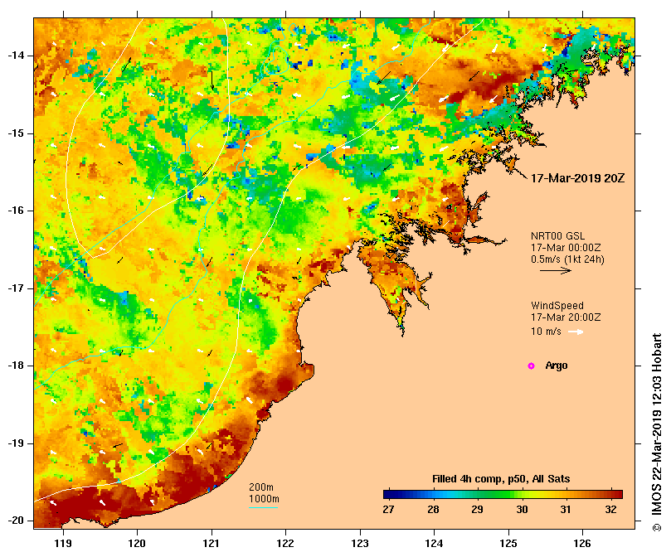This screenshot has height=557, width=671.
Task: Click the magenta Argo marker icon
Action: pos(531,366)
